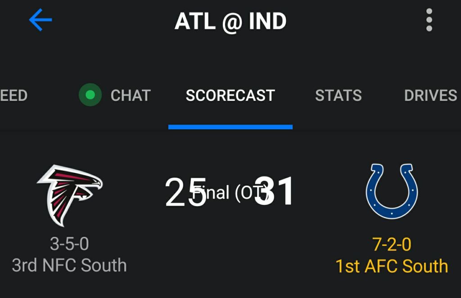Switch to the STATS tab

pos(338,95)
